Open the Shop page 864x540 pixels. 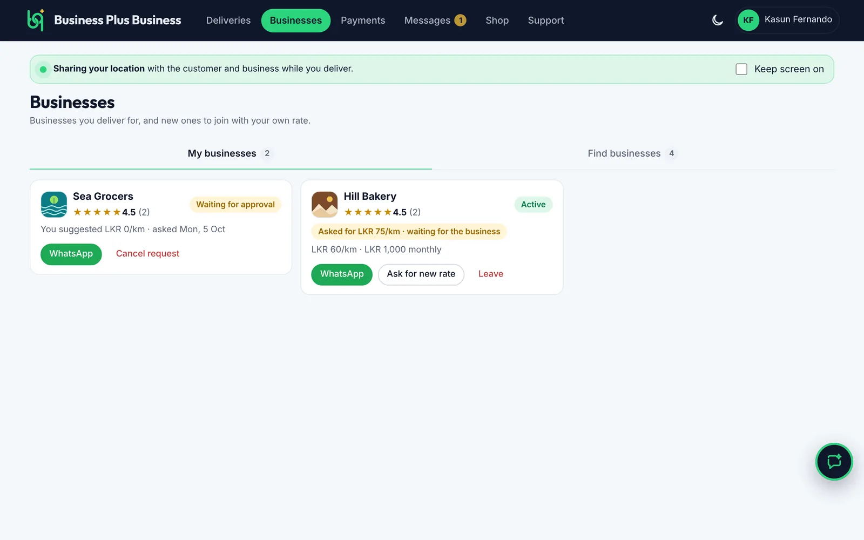(497, 21)
